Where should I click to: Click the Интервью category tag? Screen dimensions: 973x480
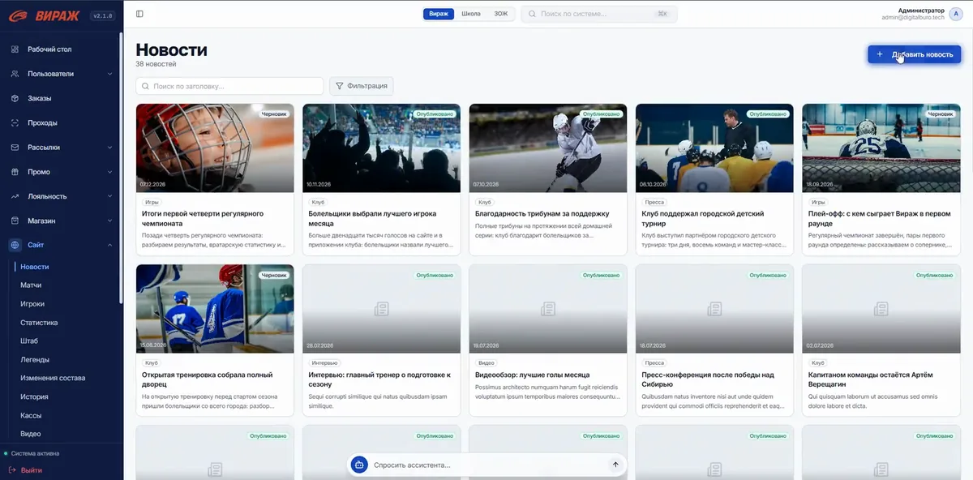324,363
